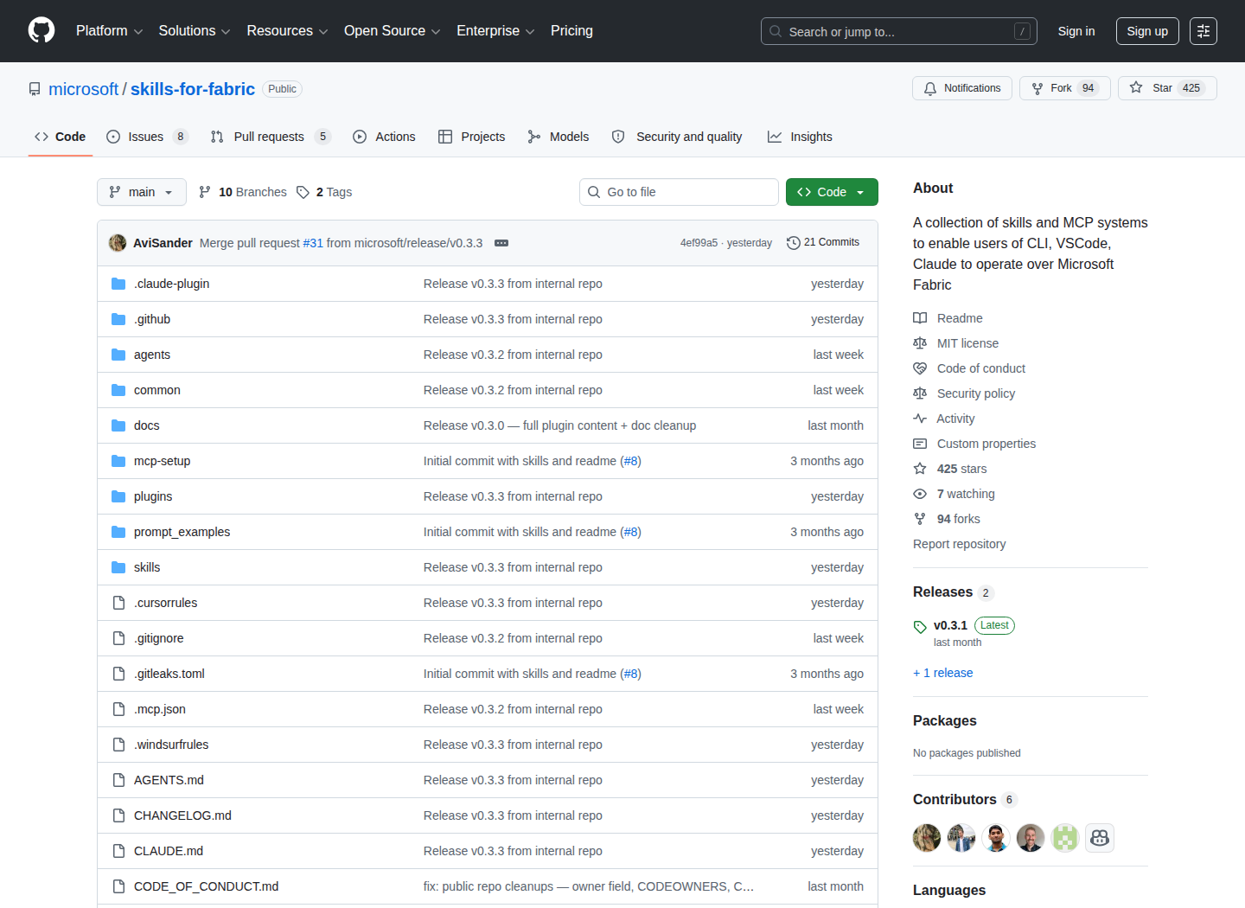Screen dimensions: 1245x908
Task: Click the 21 Commits history icon
Action: pyautogui.click(x=793, y=243)
